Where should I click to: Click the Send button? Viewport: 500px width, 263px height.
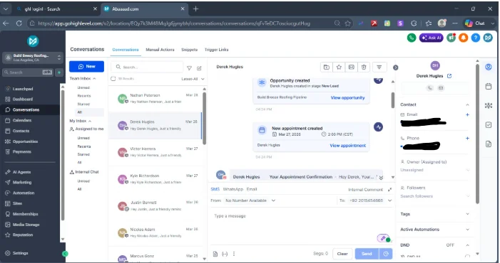click(367, 254)
